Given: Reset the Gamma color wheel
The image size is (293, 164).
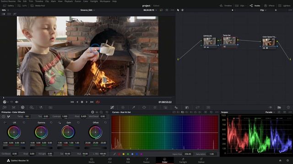Looking at the screenshot, I should coord(51,123).
